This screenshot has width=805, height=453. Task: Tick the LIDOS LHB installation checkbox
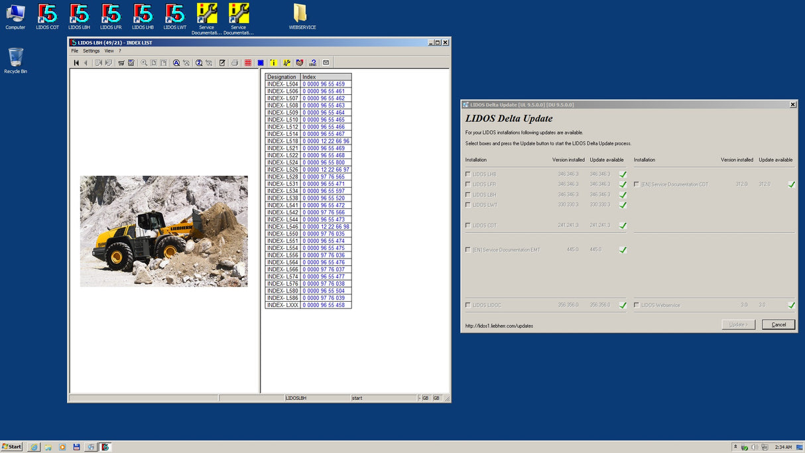point(468,174)
